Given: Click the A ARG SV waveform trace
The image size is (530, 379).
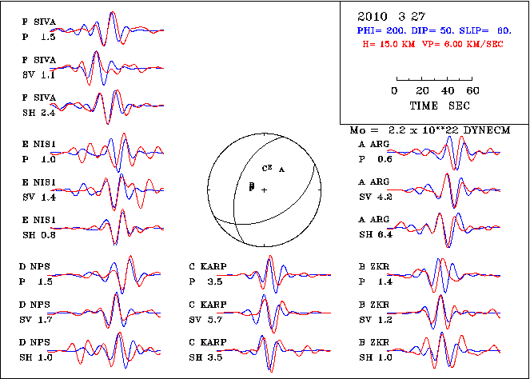Looking at the screenshot, I should pos(444,190).
